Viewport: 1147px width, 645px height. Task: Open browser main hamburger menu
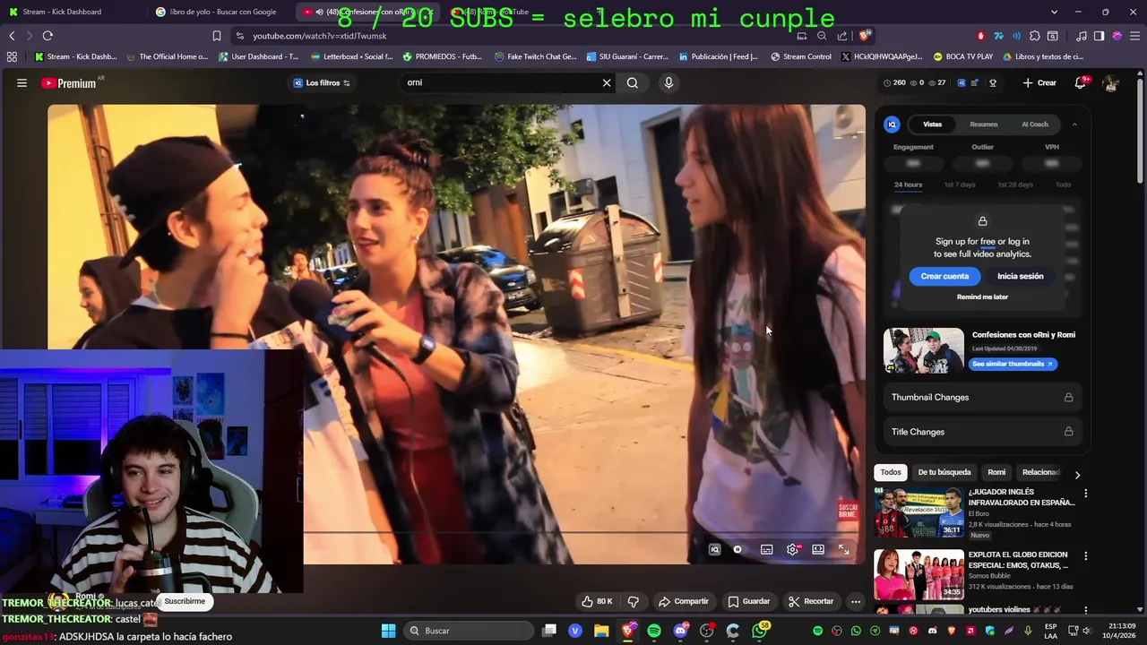point(1134,36)
